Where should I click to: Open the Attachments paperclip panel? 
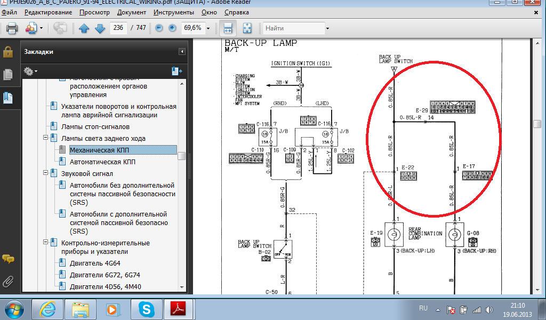(x=8, y=281)
